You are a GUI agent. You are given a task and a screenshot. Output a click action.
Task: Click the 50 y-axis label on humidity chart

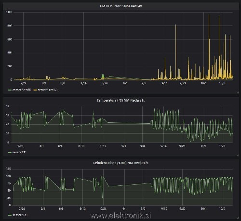click(x=9, y=191)
